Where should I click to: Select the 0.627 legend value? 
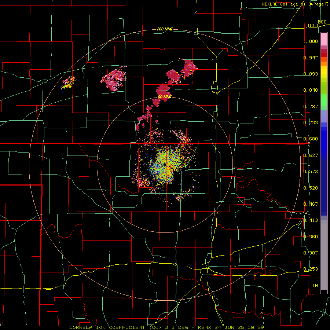311,155
